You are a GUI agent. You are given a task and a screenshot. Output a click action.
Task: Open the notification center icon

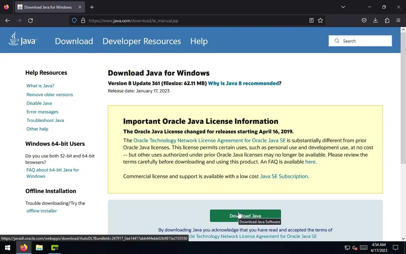click(x=396, y=248)
